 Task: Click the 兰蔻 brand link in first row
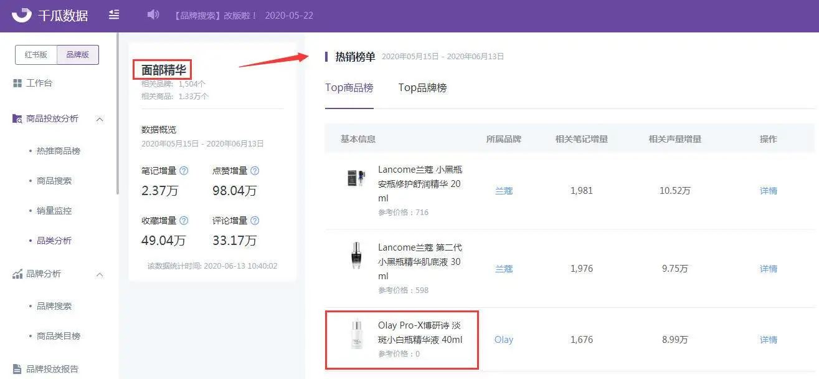(x=504, y=191)
